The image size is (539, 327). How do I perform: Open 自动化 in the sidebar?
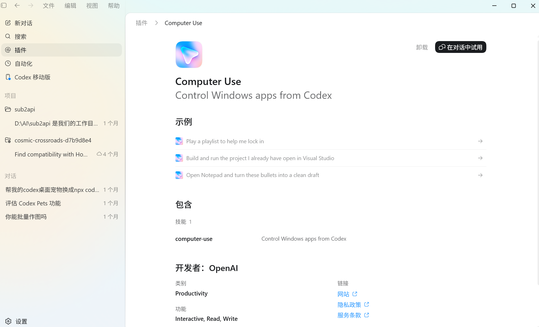coord(61,64)
